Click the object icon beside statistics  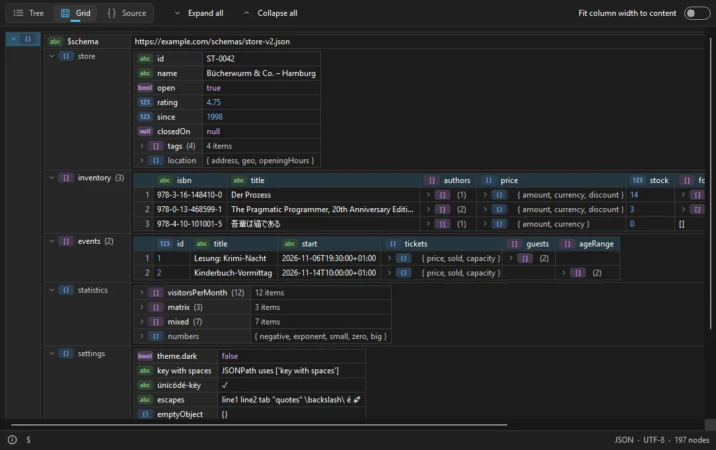[66, 290]
